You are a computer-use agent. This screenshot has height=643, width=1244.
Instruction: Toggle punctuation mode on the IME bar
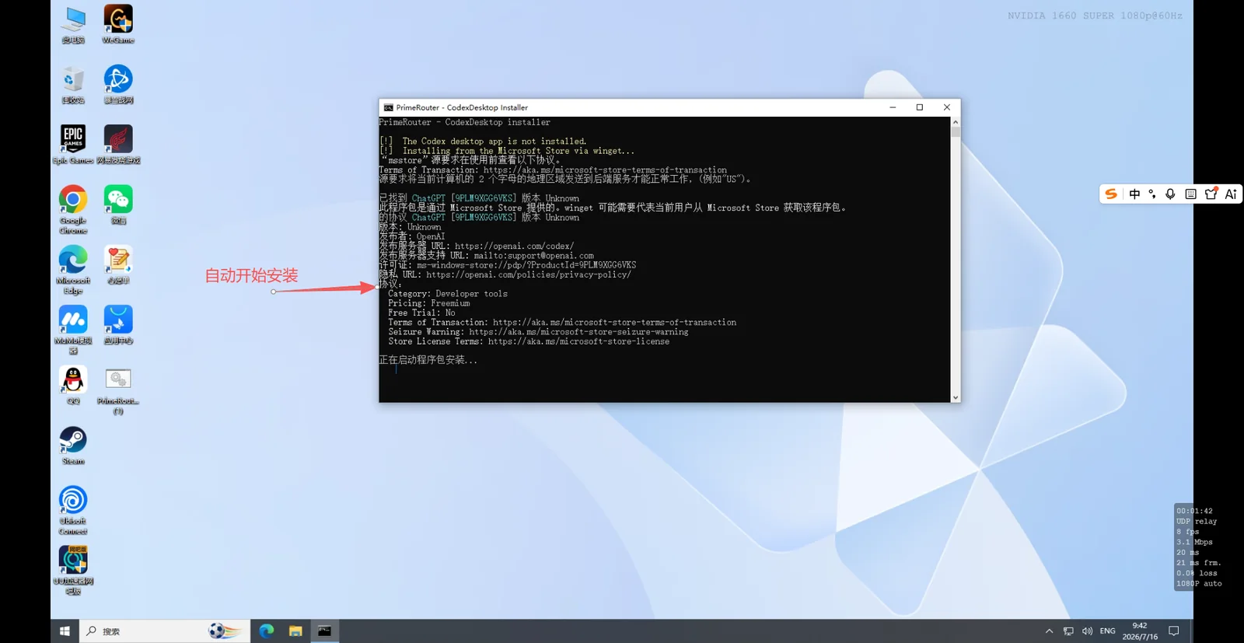tap(1152, 194)
